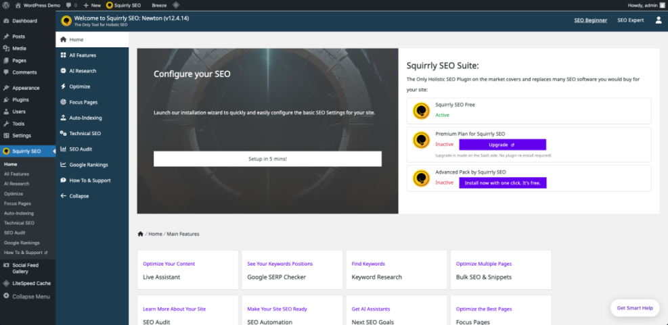
Task: Click the Optimize lightning bolt icon
Action: click(x=63, y=86)
